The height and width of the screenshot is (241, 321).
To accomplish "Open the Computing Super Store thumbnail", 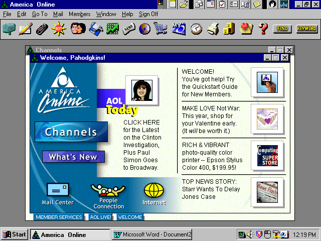I will (x=267, y=156).
